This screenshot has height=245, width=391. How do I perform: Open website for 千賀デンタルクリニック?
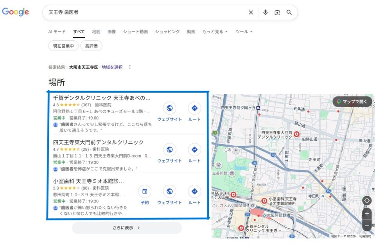(x=169, y=108)
